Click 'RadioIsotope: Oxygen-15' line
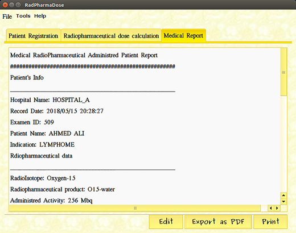 pos(43,178)
